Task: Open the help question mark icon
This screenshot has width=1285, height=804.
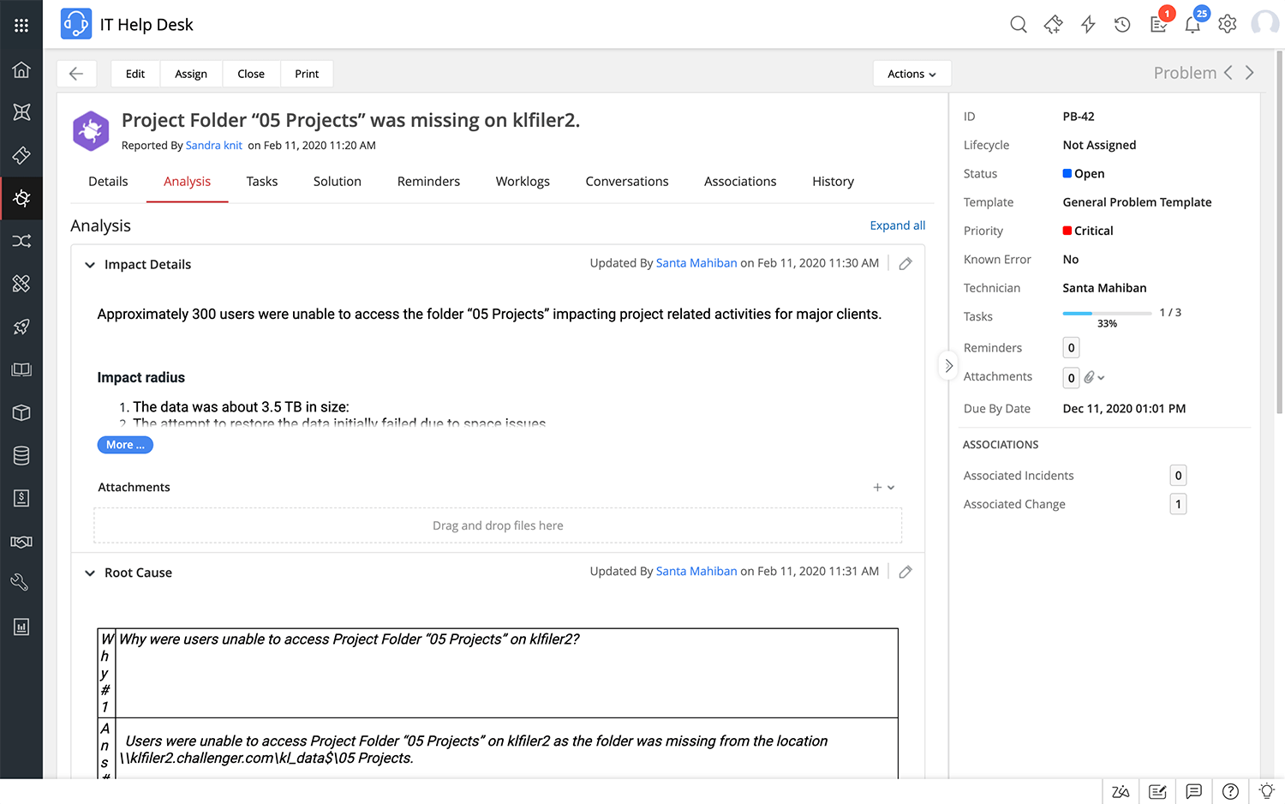Action: 1230,791
